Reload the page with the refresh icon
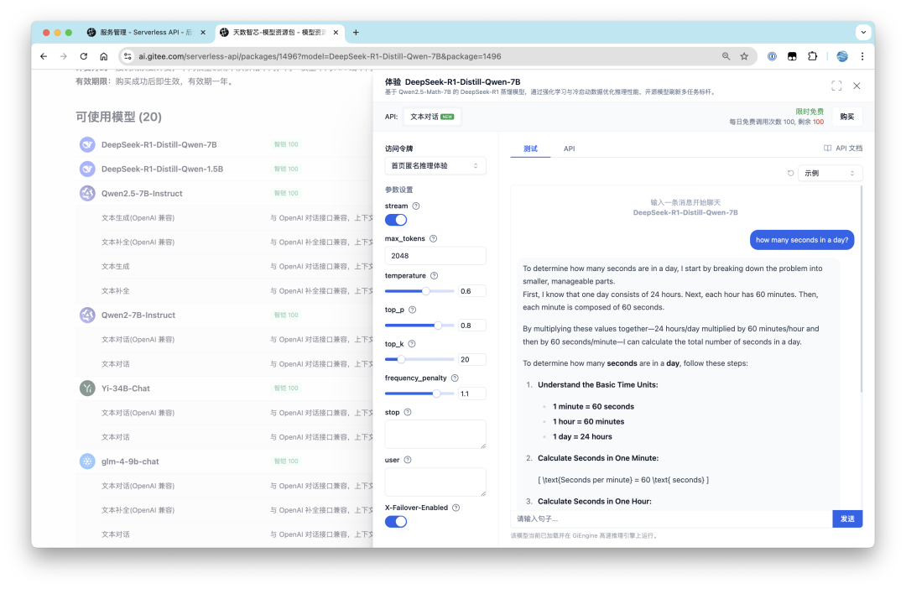The height and width of the screenshot is (589, 906). pyautogui.click(x=84, y=56)
